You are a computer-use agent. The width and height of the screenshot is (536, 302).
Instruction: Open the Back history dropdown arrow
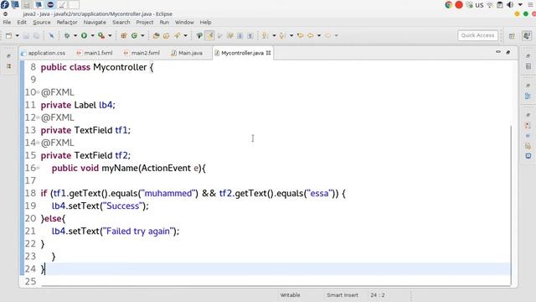[x=318, y=35]
